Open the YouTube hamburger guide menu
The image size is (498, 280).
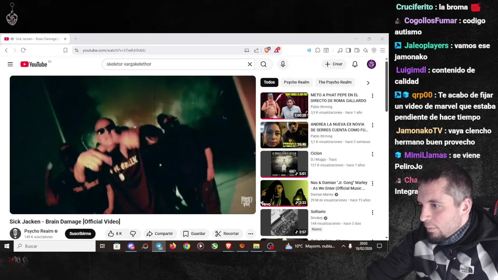coord(10,64)
